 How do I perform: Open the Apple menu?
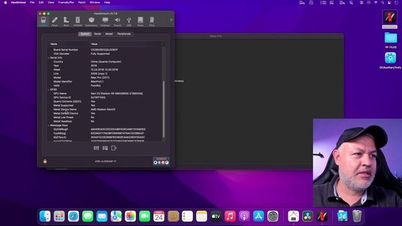[x=6, y=3]
